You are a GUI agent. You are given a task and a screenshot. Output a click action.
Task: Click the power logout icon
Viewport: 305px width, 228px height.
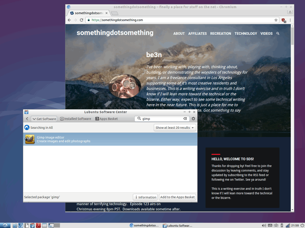pyautogui.click(x=302, y=225)
